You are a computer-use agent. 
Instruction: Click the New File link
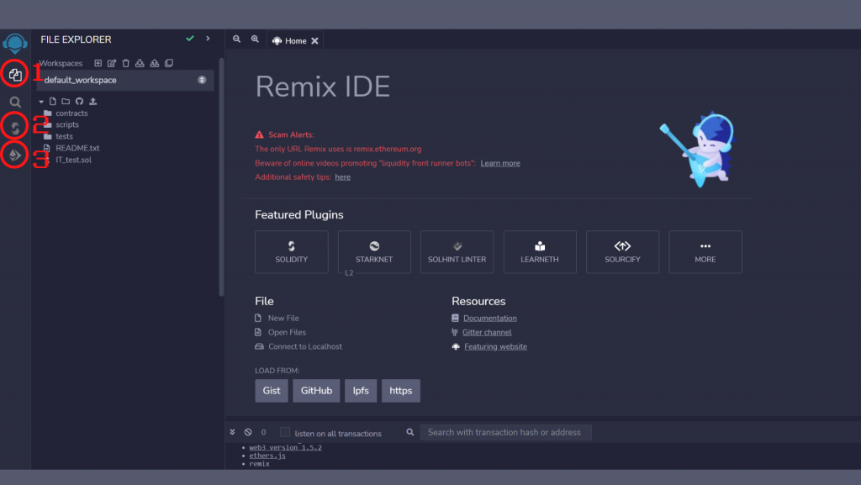[283, 319]
